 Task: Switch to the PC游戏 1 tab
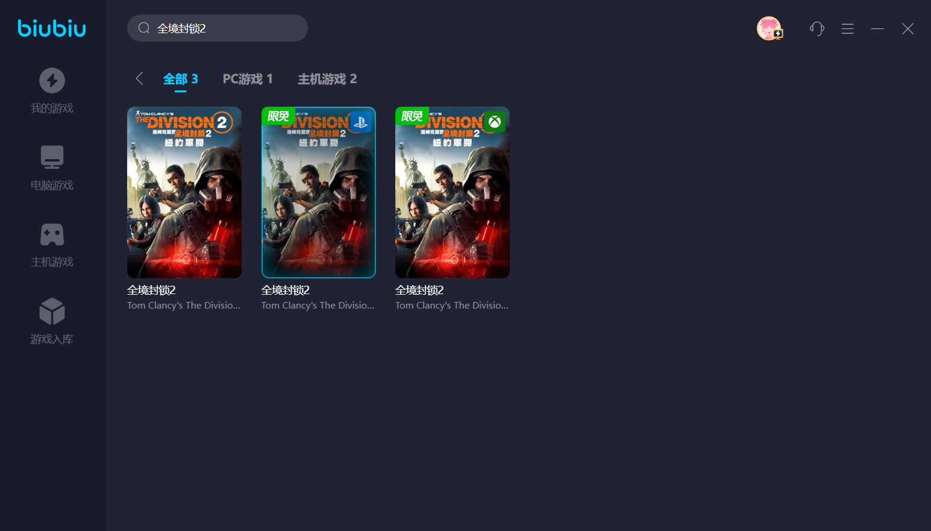(248, 79)
